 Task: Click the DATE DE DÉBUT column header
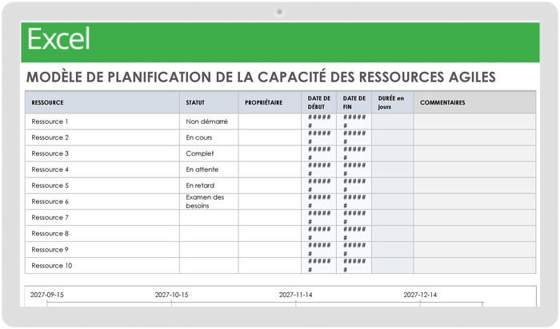319,103
